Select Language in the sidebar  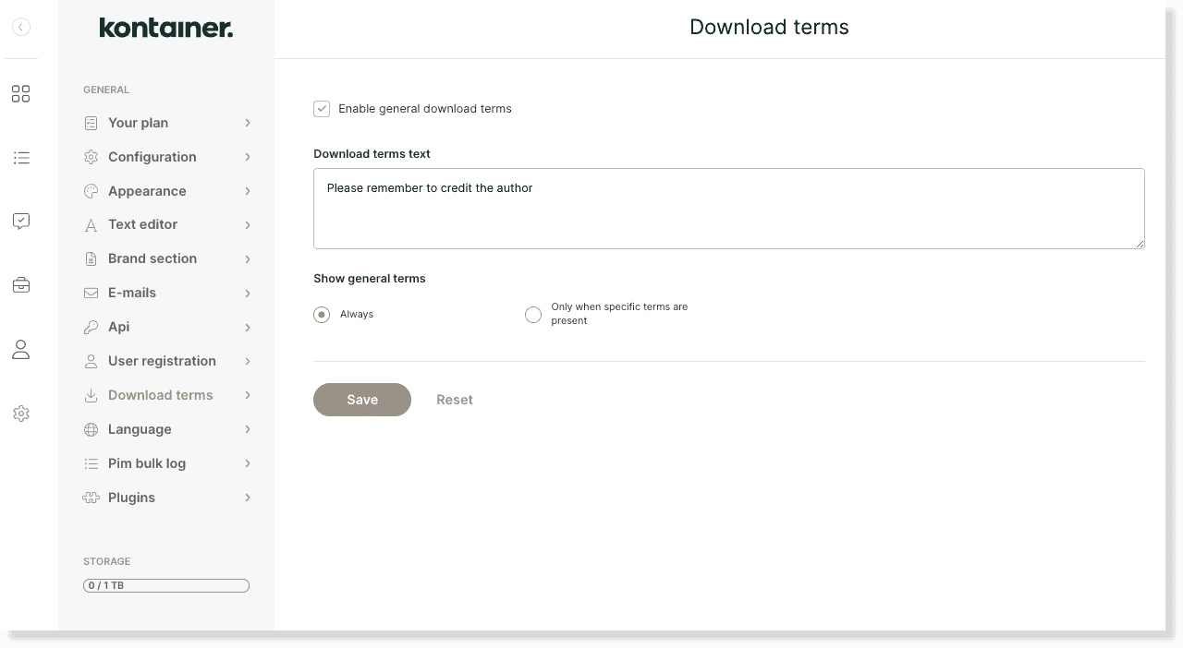pyautogui.click(x=140, y=429)
